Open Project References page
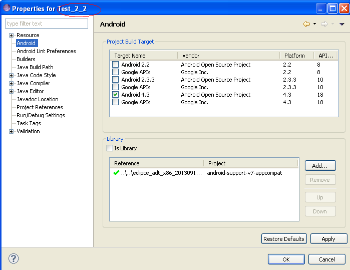350x270 pixels. (40, 107)
